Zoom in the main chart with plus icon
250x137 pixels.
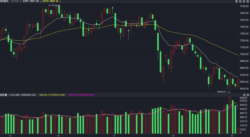pyautogui.click(x=240, y=1)
